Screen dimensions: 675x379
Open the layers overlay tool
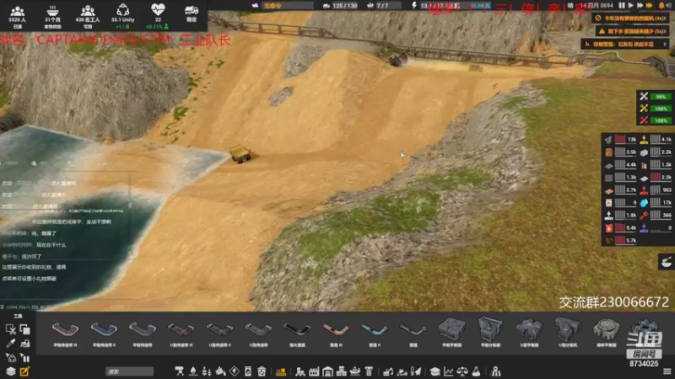coord(11,371)
